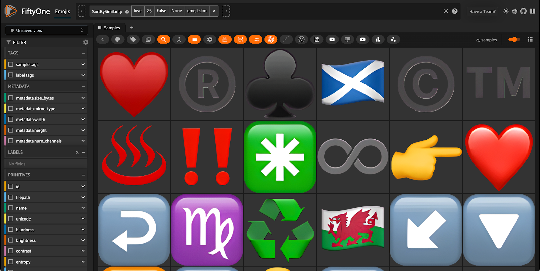
Task: Click the Emojis dataset name
Action: tap(62, 11)
